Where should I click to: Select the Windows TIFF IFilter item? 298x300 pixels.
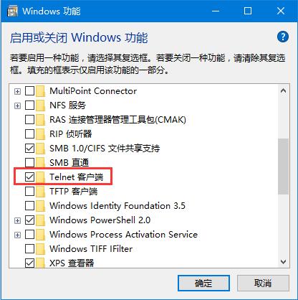(91, 249)
